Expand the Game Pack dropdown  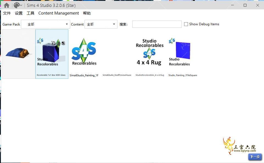point(46,24)
